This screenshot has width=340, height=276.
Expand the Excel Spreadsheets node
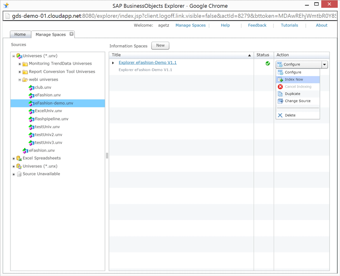[x=14, y=158]
